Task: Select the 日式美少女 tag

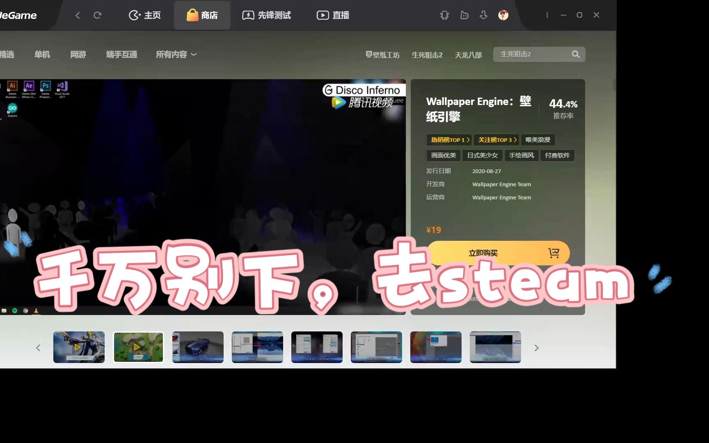Action: pos(483,155)
